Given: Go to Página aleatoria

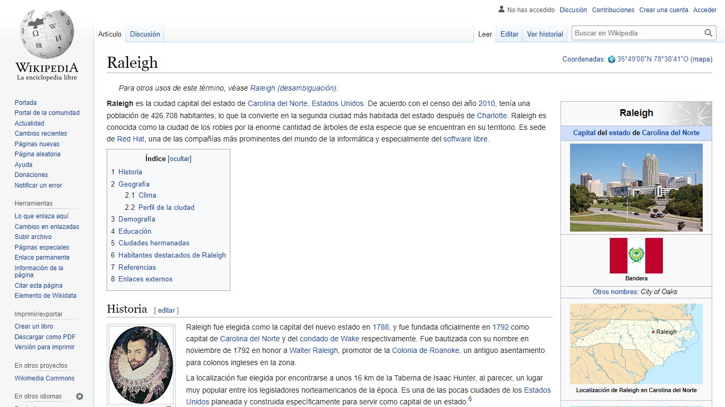Looking at the screenshot, I should click(38, 154).
